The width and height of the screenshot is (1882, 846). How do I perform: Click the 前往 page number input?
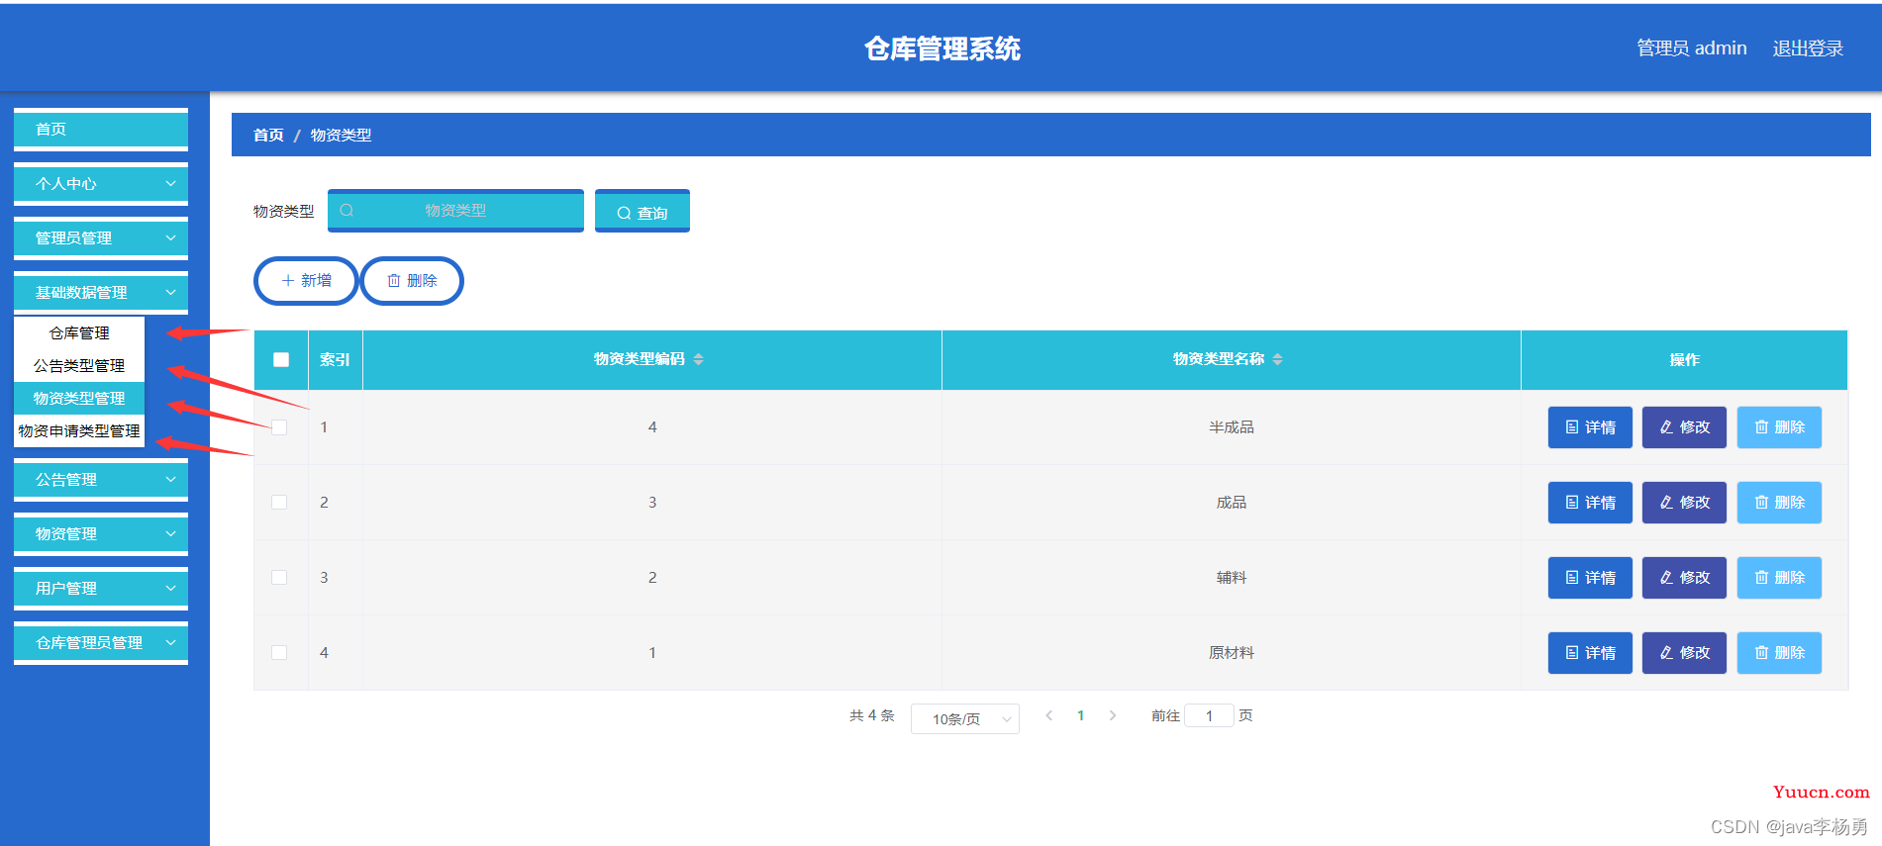pos(1209,715)
